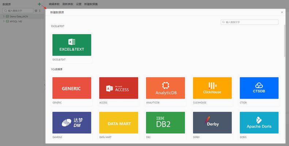Image resolution: width=289 pixels, height=146 pixels.
Task: Open the 编辑参数 menu item
Action: pos(54,4)
